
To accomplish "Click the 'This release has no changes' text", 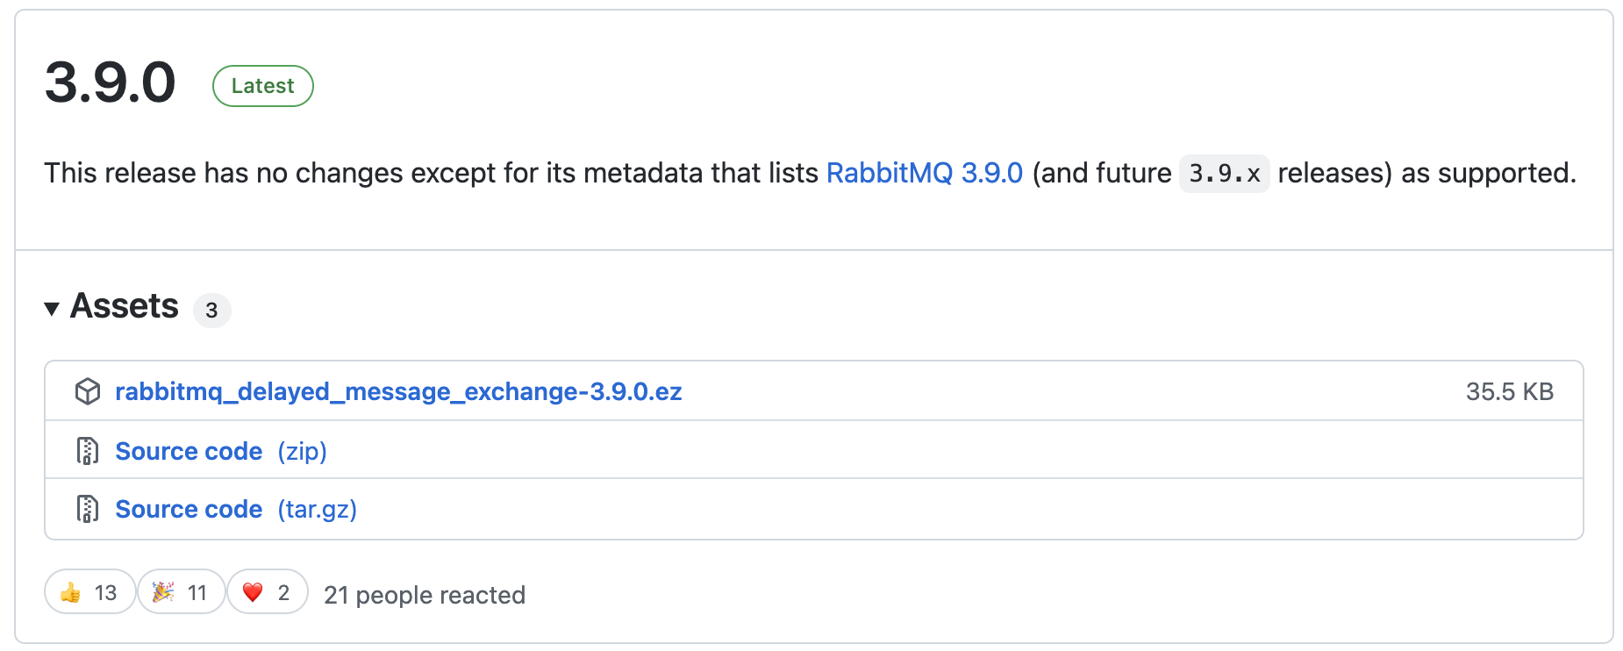I will [263, 173].
